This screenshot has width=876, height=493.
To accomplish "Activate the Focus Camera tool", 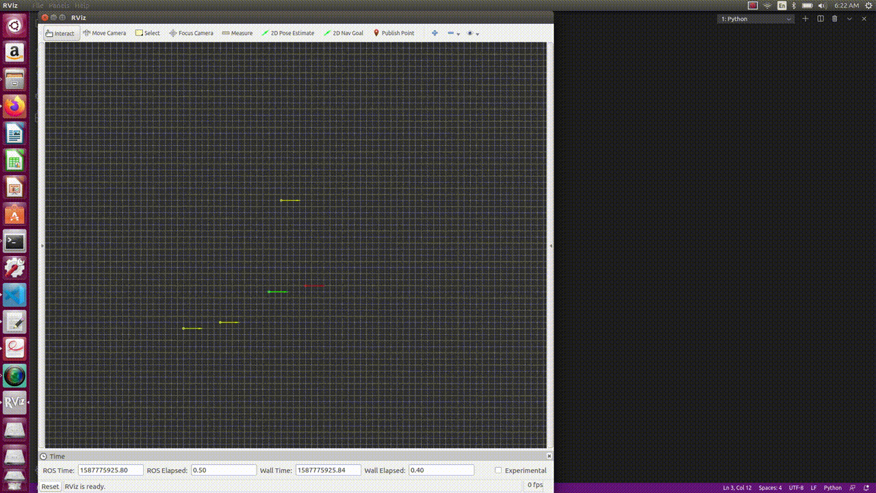I will (x=191, y=33).
